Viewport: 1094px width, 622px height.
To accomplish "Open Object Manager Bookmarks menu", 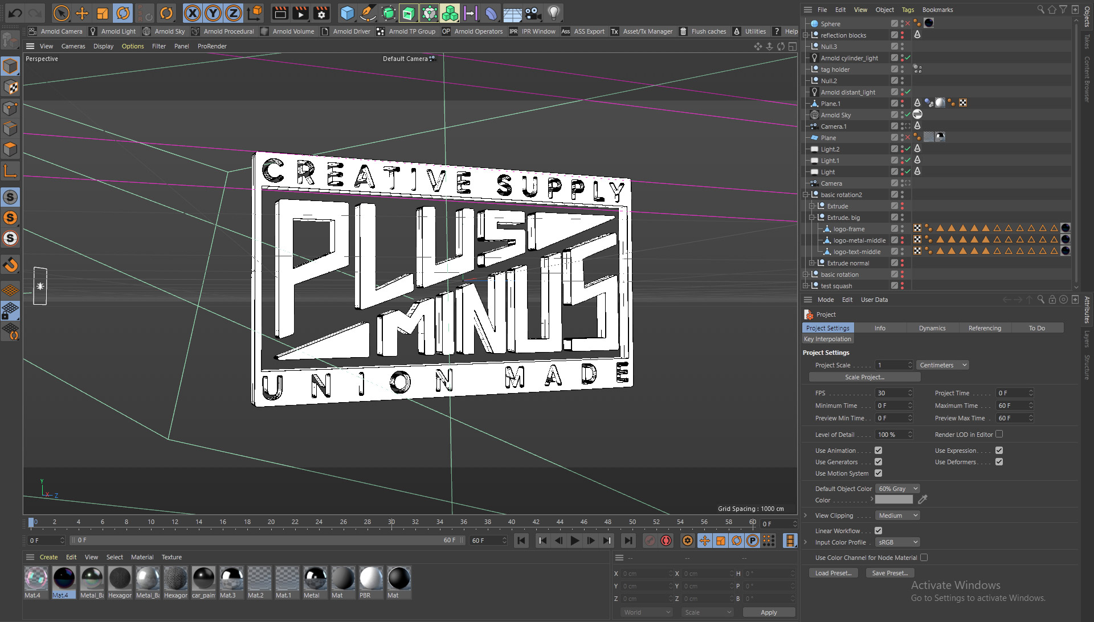I will (x=937, y=10).
